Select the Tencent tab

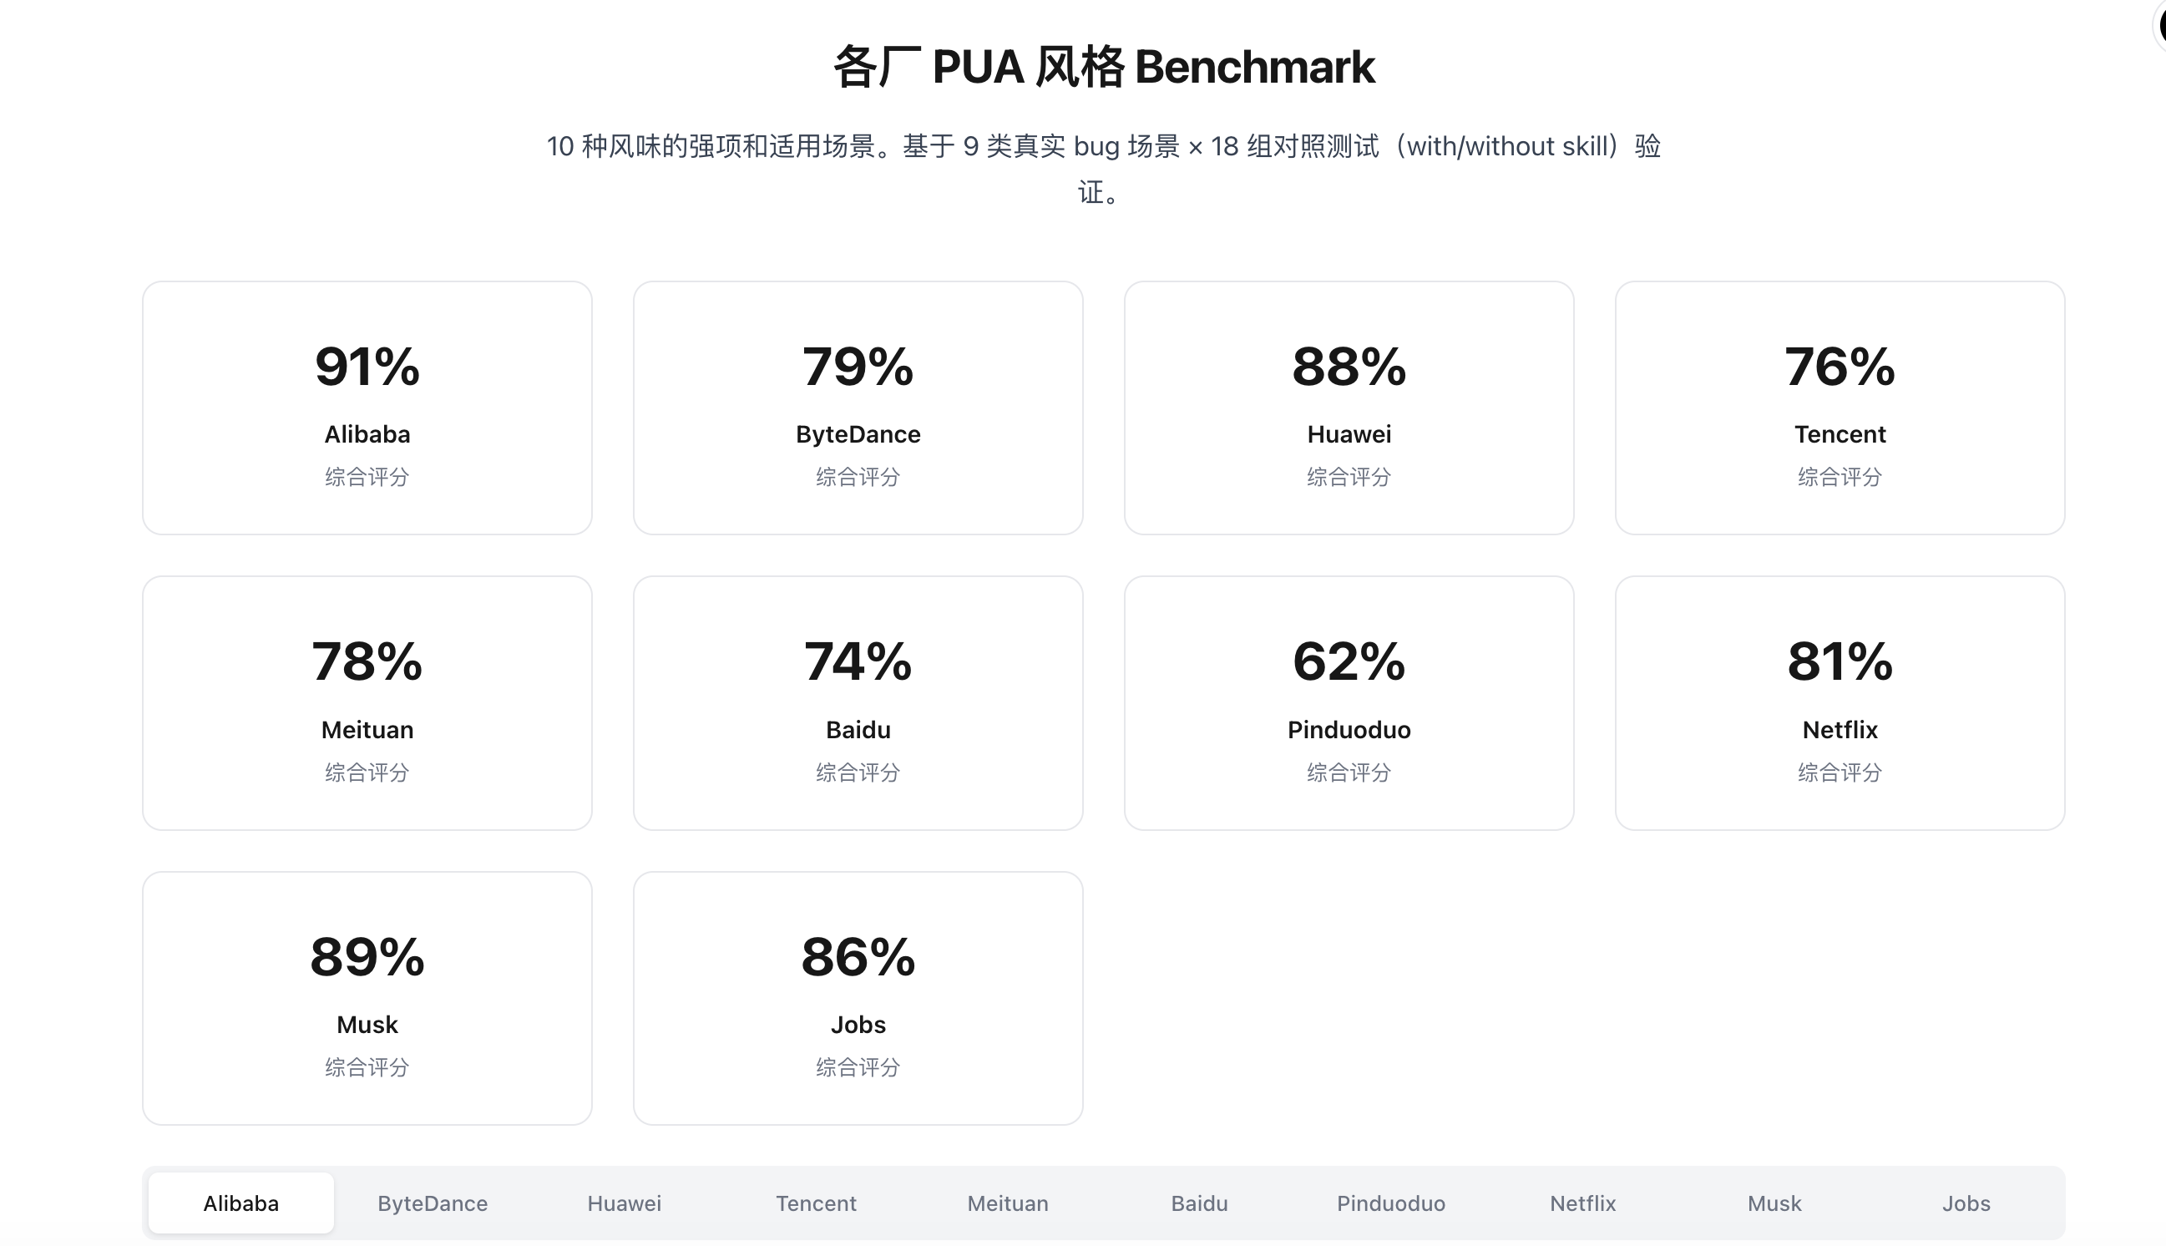click(815, 1203)
